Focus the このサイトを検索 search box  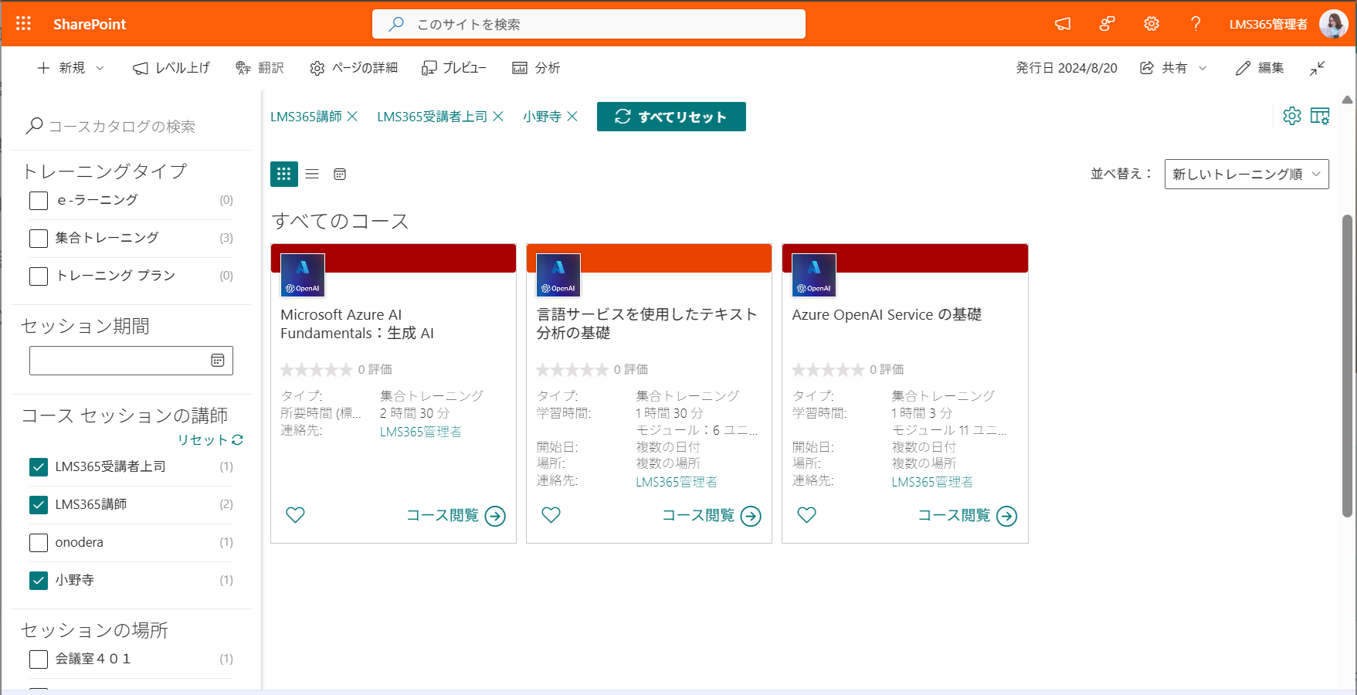click(589, 24)
